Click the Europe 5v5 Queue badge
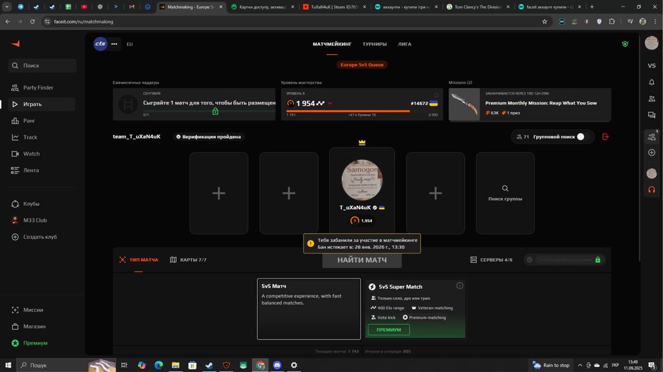663x372 pixels. point(362,65)
